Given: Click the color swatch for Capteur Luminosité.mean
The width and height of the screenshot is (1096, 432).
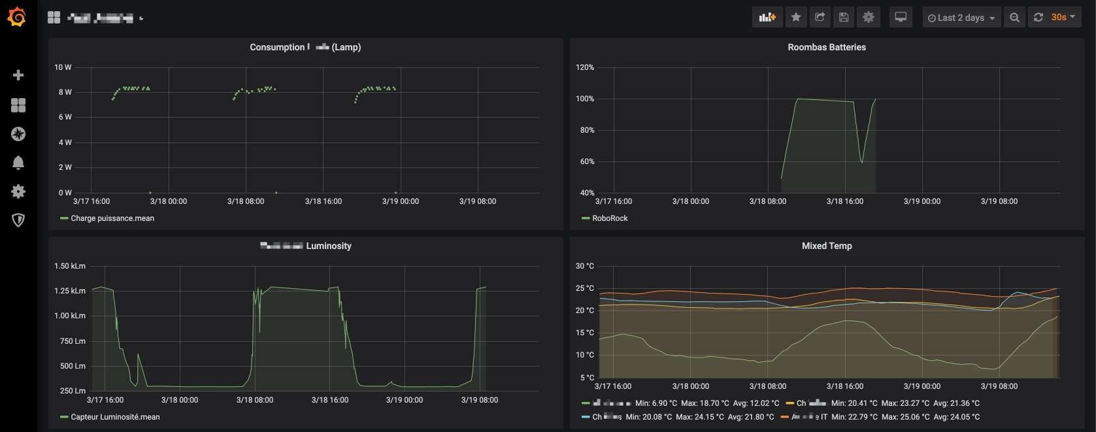Looking at the screenshot, I should point(64,417).
